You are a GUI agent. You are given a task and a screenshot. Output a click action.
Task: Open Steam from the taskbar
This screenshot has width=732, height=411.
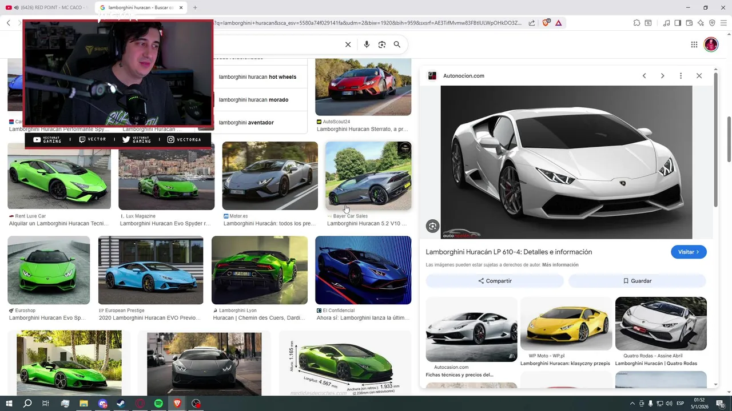click(x=121, y=404)
